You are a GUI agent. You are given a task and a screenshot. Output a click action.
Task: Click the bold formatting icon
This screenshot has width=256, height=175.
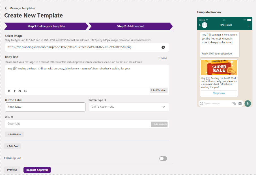coord(9,91)
